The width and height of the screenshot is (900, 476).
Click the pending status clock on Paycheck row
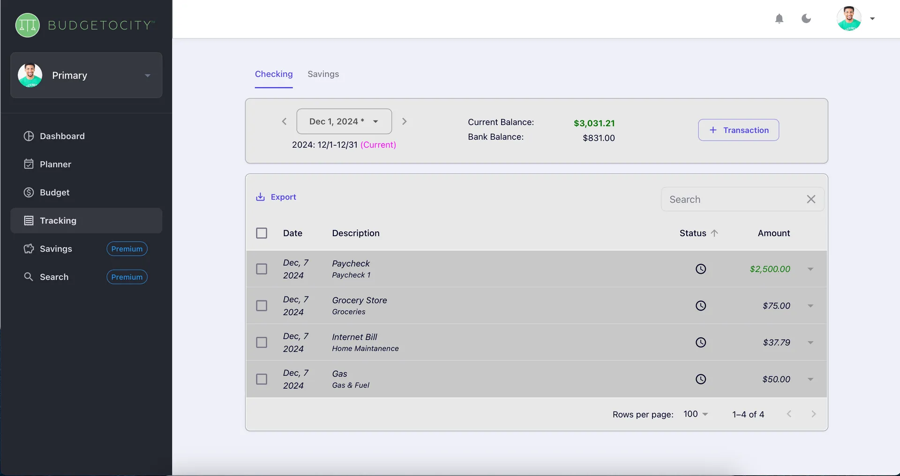701,268
